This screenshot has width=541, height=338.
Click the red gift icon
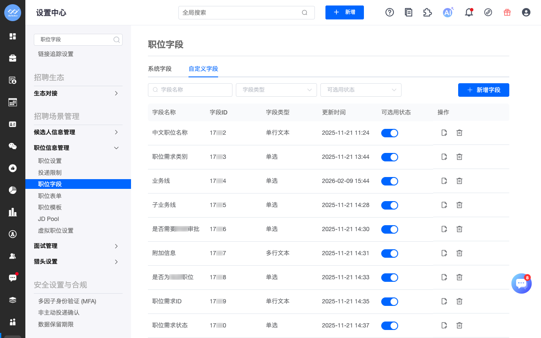pos(507,12)
